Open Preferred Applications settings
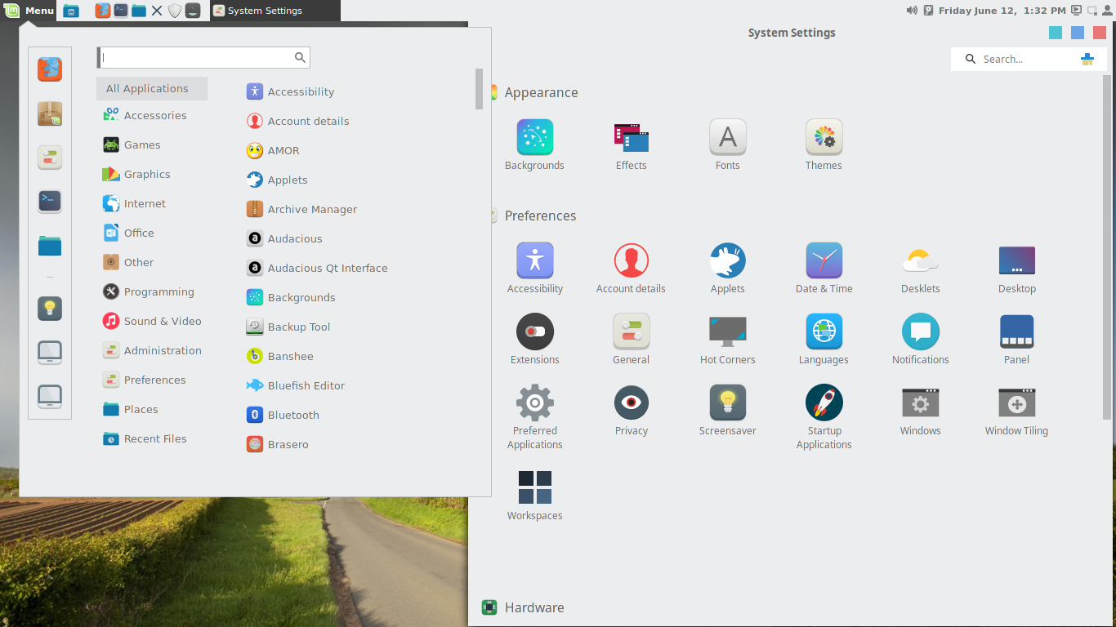Viewport: 1116px width, 627px height. tap(535, 416)
